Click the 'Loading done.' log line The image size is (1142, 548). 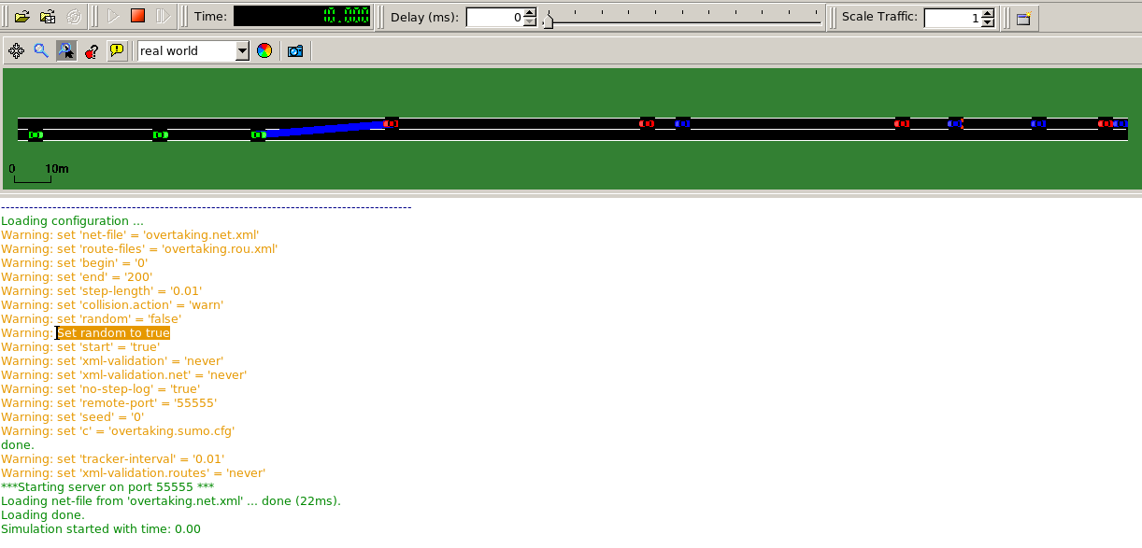pos(43,515)
